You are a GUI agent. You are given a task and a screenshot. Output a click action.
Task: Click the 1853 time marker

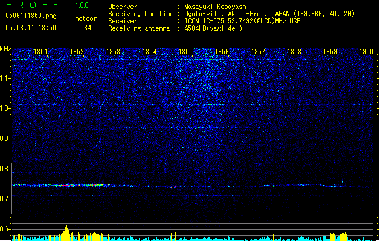tap(113, 52)
